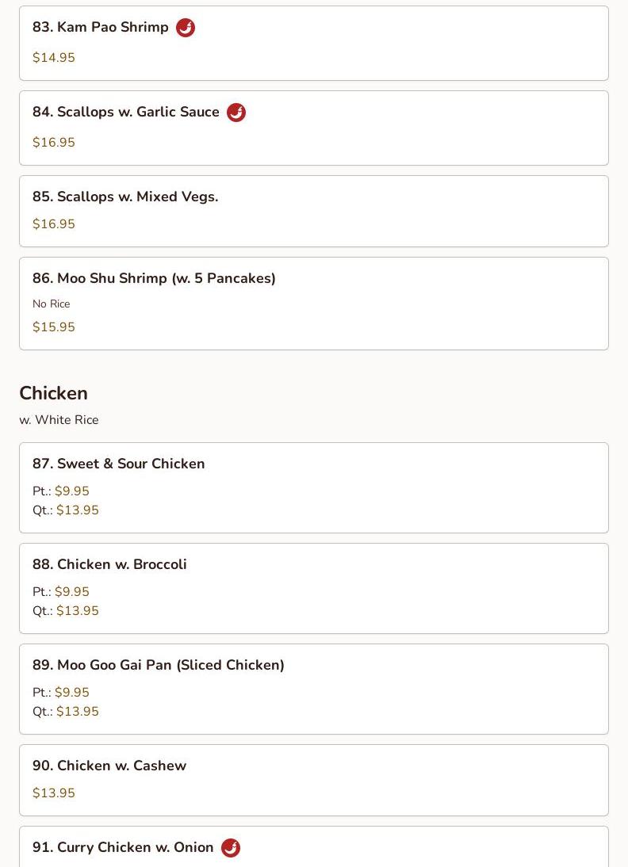Screen dimensions: 628x867
Task: Open 87. Sweet & Sour Chicken
Action: (119, 464)
